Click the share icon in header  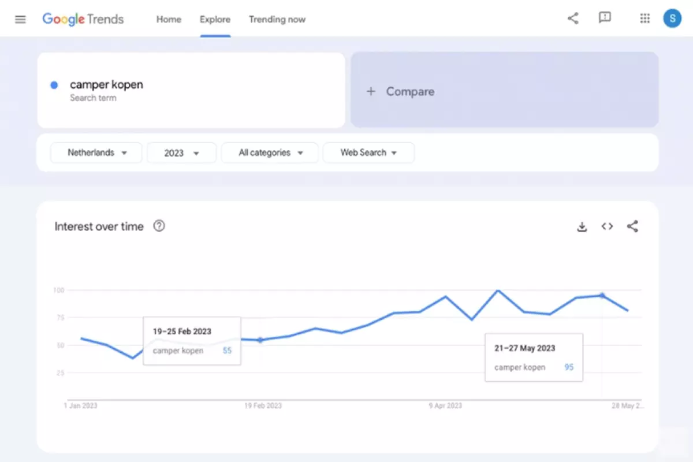click(573, 18)
